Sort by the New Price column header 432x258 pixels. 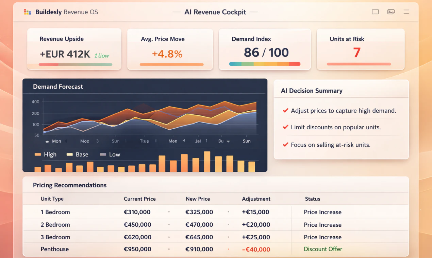coord(198,199)
